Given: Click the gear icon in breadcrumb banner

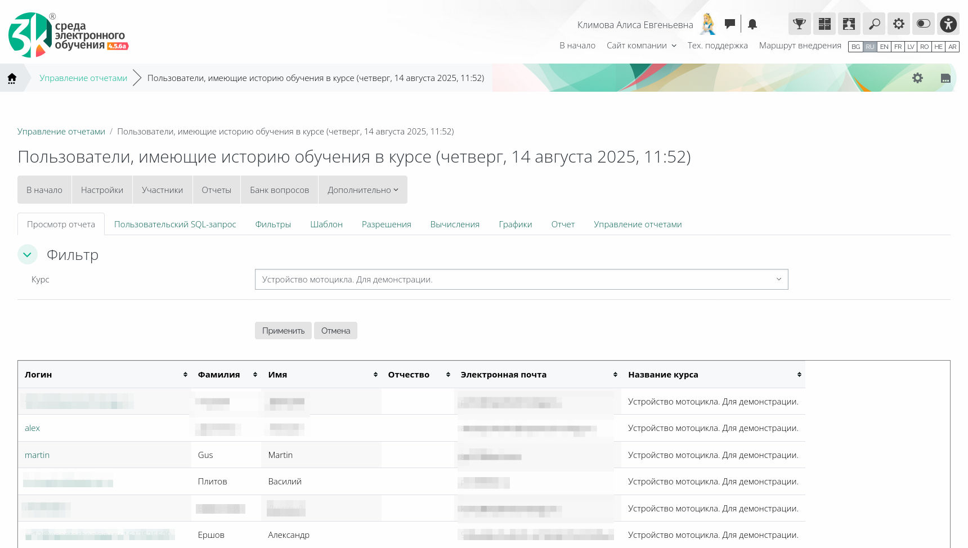Looking at the screenshot, I should (917, 78).
